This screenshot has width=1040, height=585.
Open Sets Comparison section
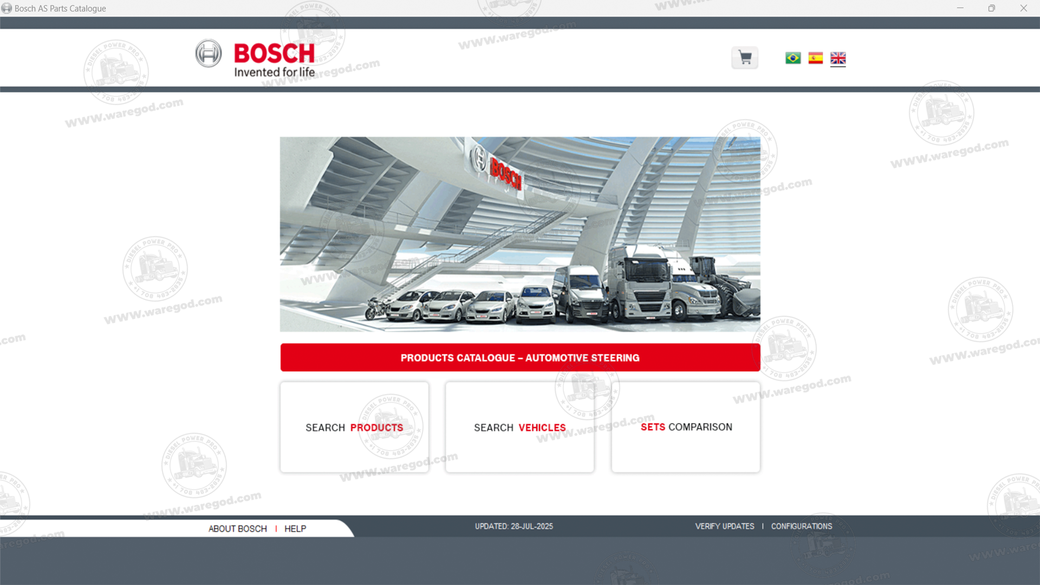(x=686, y=427)
